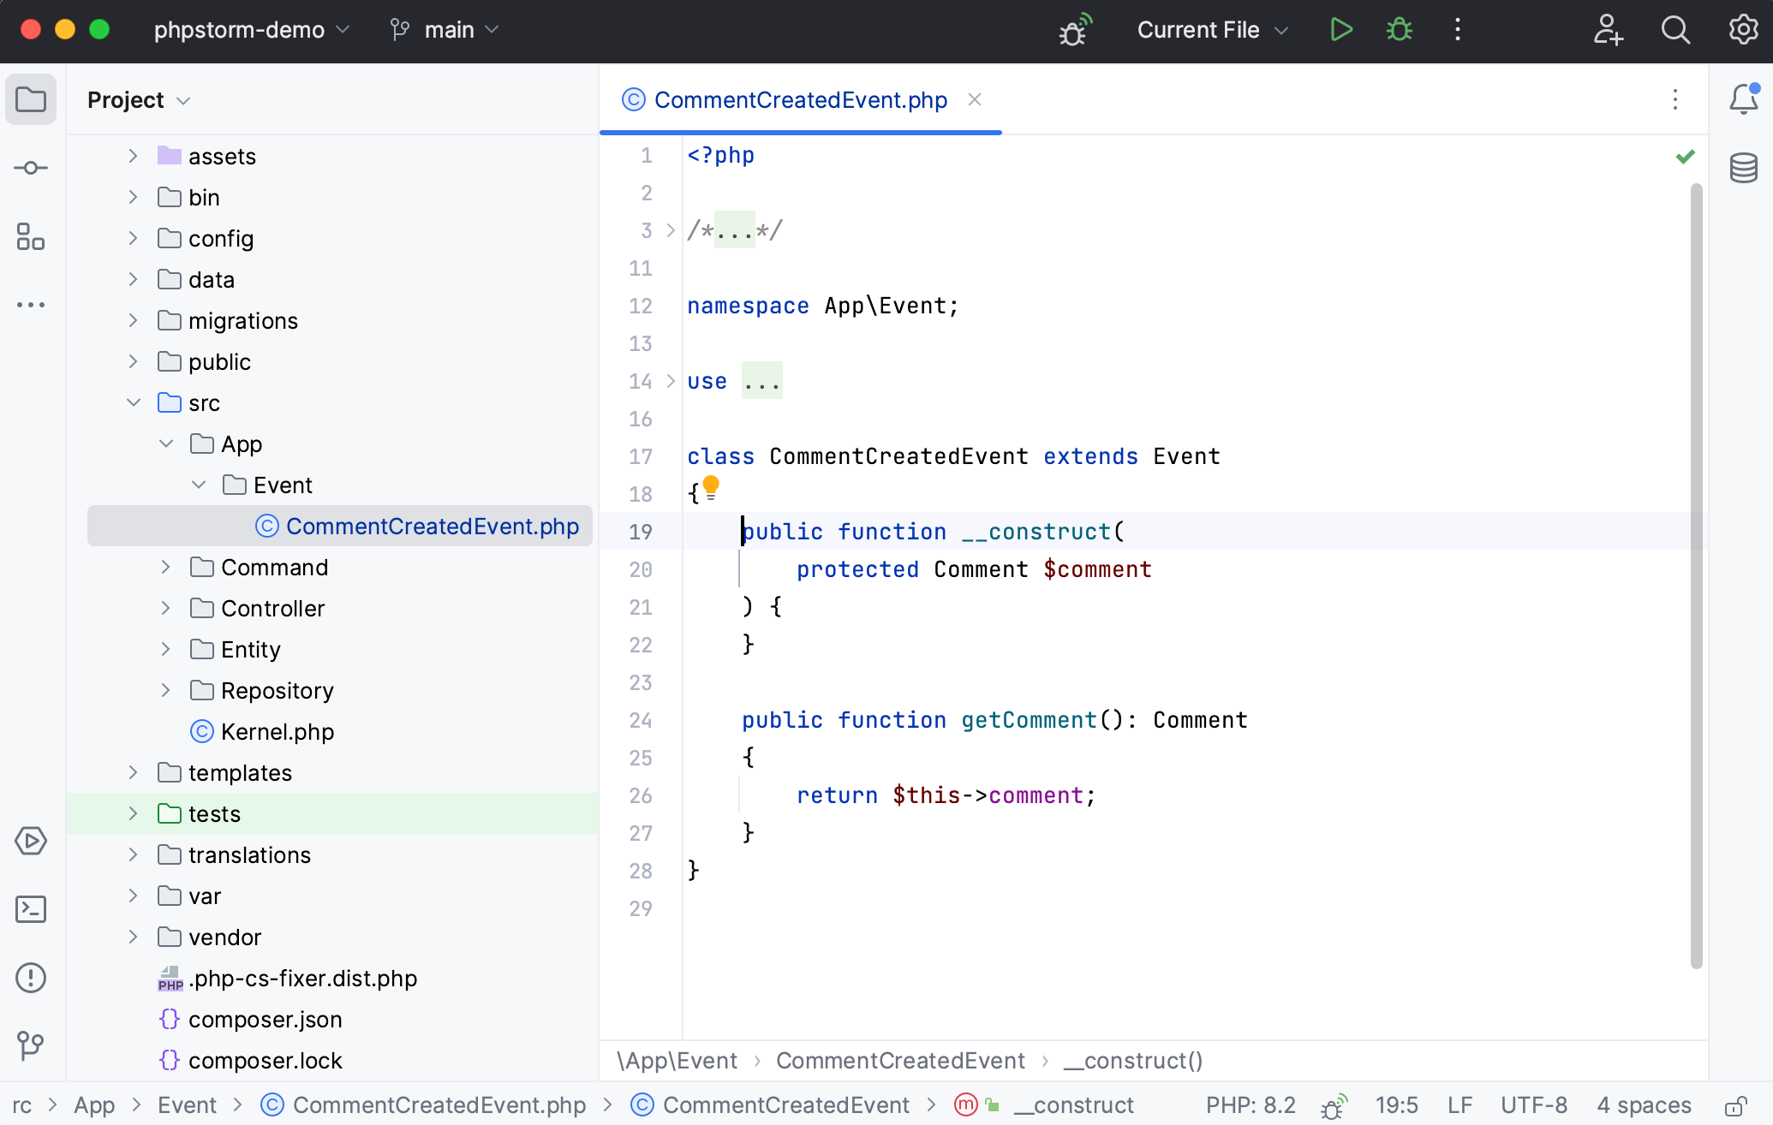Click getComment method name in code
Viewport: 1773px width, 1125px height.
1029,720
